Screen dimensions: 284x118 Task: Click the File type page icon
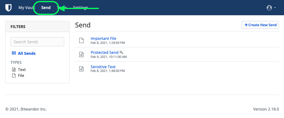14,75
